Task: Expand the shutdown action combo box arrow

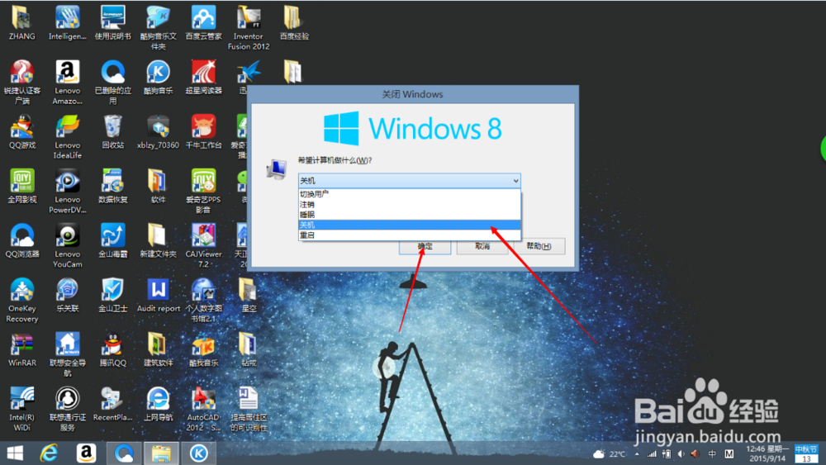Action: click(x=515, y=181)
